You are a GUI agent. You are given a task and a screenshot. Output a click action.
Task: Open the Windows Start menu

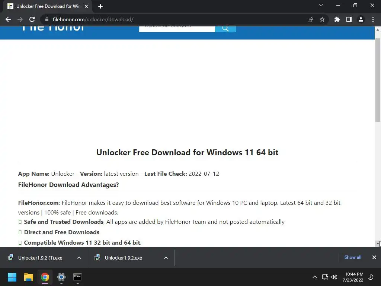(x=12, y=277)
